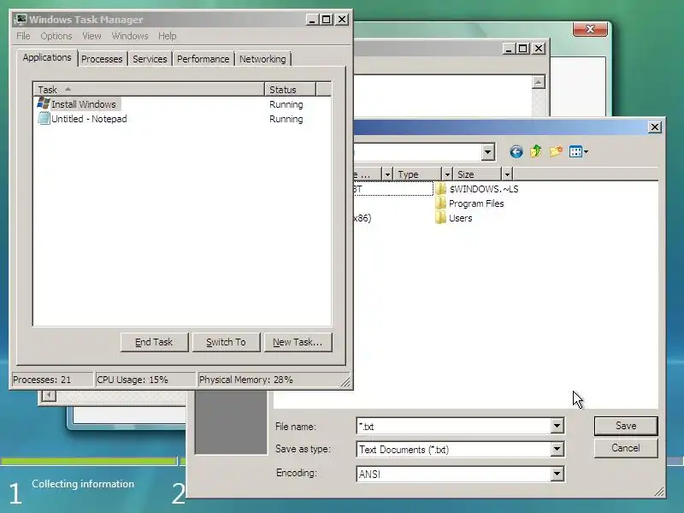Switch to the Performance tab
684x513 pixels.
pyautogui.click(x=203, y=59)
